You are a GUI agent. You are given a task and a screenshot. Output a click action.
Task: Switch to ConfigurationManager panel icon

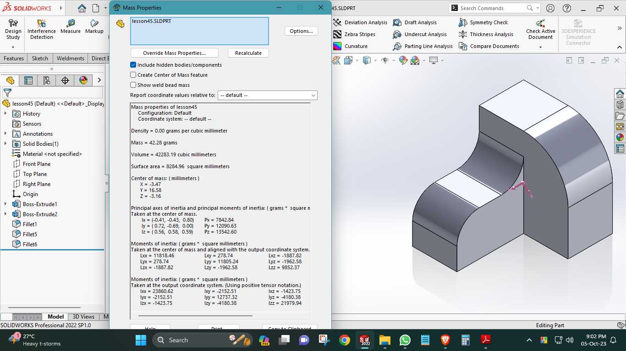click(47, 80)
